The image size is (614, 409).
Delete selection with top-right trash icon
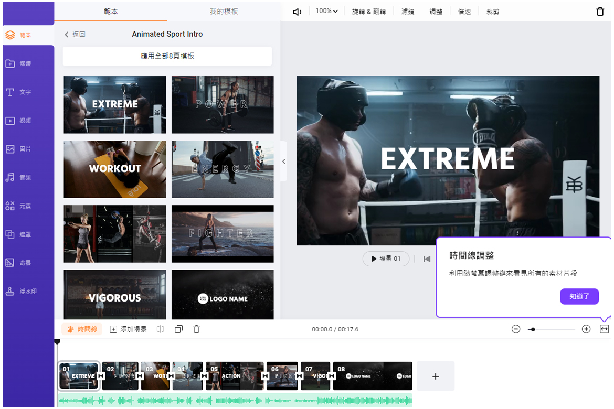click(600, 12)
